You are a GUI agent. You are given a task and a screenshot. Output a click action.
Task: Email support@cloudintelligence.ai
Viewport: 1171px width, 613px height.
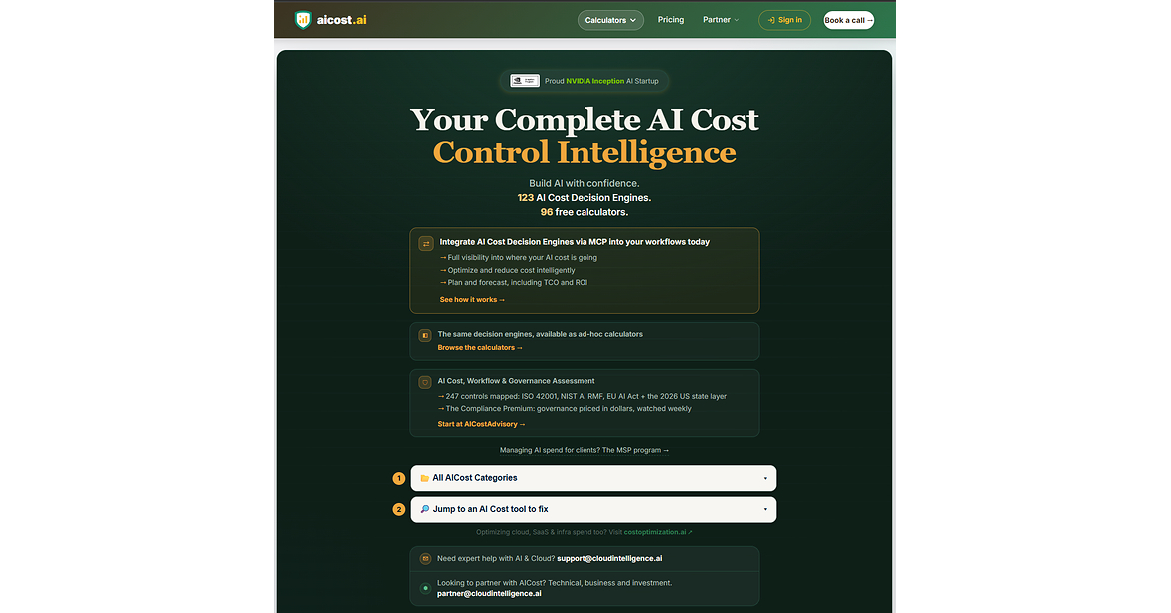point(609,558)
